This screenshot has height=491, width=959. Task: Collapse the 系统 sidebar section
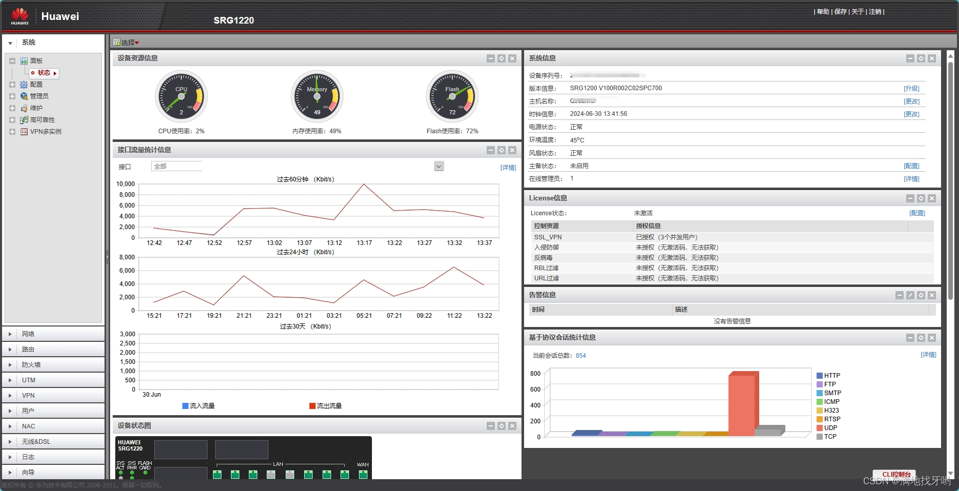(53, 43)
